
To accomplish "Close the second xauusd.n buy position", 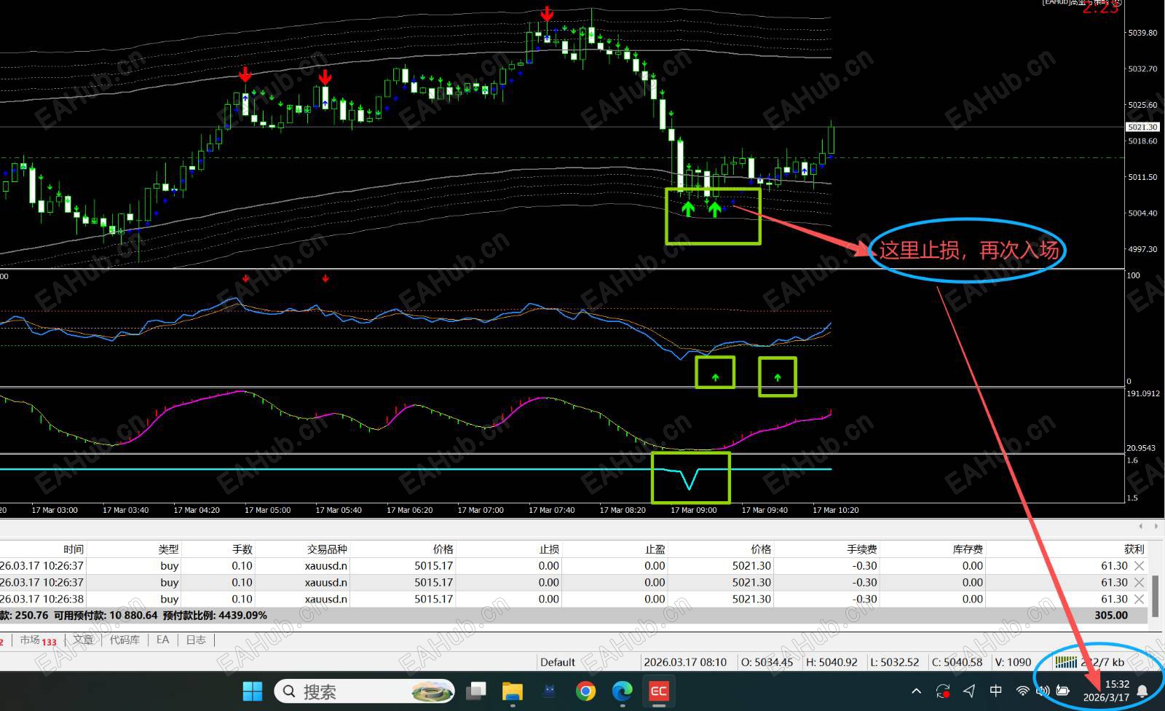I will tap(1140, 582).
